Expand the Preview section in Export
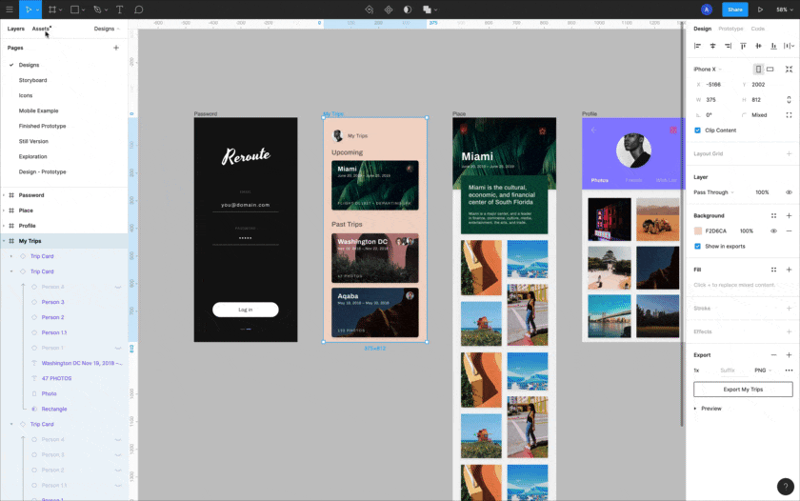The image size is (800, 501). point(696,408)
